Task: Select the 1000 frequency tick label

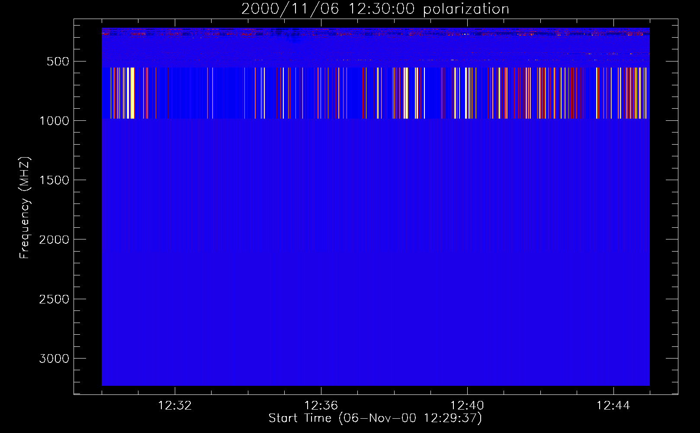Action: (54, 121)
